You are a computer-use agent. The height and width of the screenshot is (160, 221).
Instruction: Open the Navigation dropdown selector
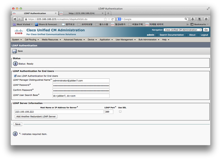coord(183,30)
